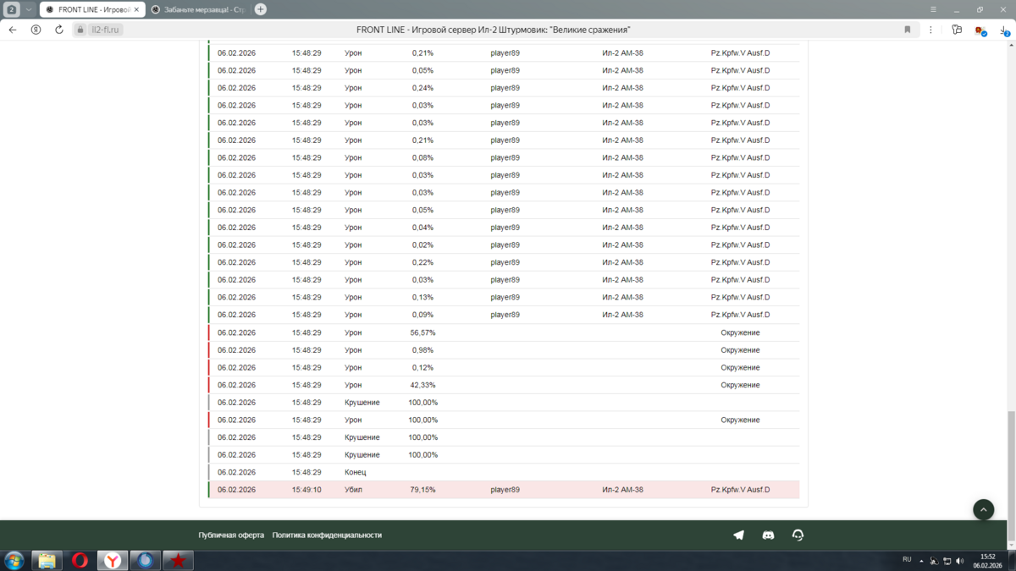
Task: Click the support headset icon in footer
Action: pyautogui.click(x=798, y=535)
